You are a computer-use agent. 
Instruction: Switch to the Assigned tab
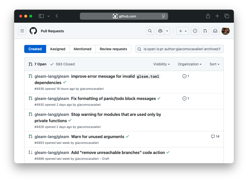(x=58, y=49)
